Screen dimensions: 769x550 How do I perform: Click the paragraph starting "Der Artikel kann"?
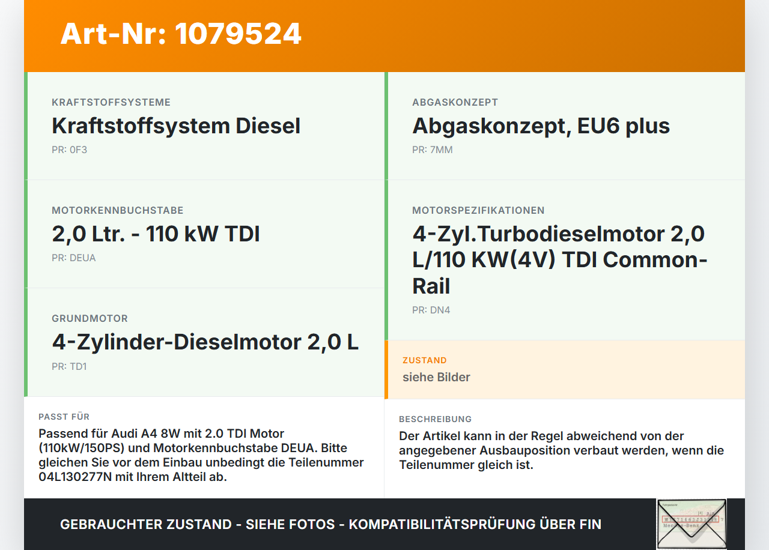coord(562,450)
